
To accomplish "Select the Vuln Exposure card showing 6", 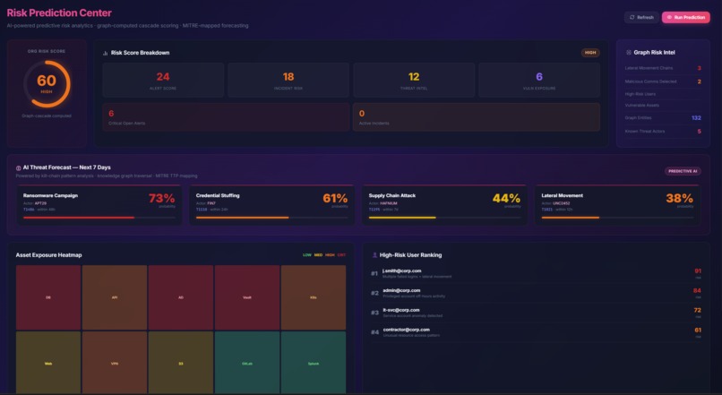I will pos(539,80).
